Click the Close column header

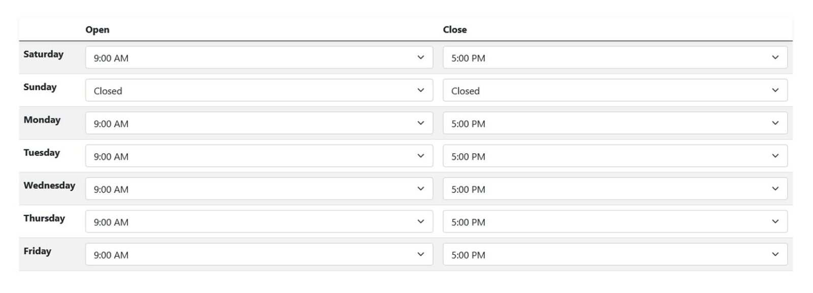click(x=454, y=29)
